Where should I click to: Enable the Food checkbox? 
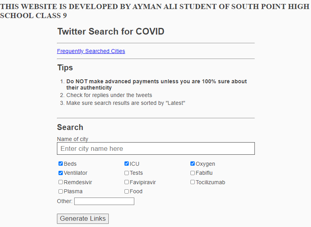[x=126, y=191]
